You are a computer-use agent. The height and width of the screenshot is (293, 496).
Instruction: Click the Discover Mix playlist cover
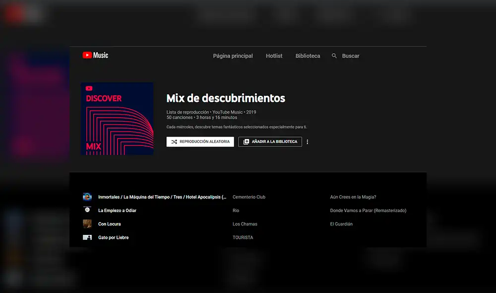(x=117, y=118)
